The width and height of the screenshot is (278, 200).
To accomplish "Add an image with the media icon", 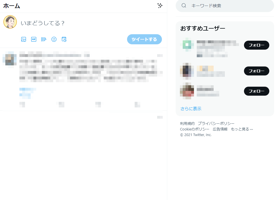I will [24, 39].
